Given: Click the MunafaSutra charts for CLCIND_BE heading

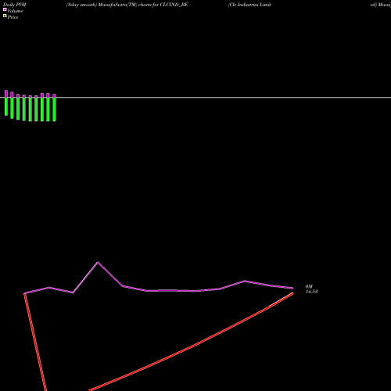Looking at the screenshot, I should tap(127, 5).
